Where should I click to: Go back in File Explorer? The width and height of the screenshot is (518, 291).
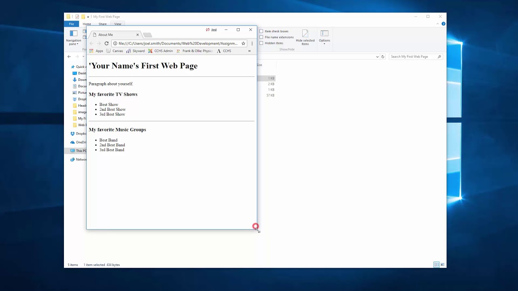(69, 57)
